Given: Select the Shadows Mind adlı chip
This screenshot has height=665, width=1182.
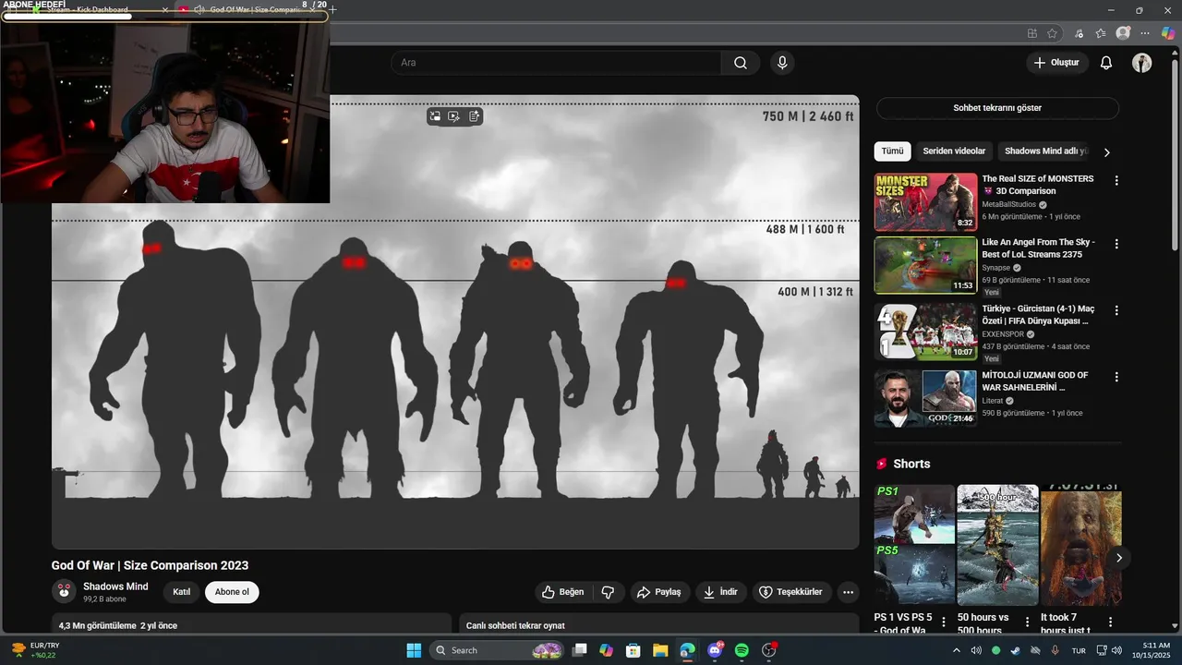Looking at the screenshot, I should coord(1046,151).
